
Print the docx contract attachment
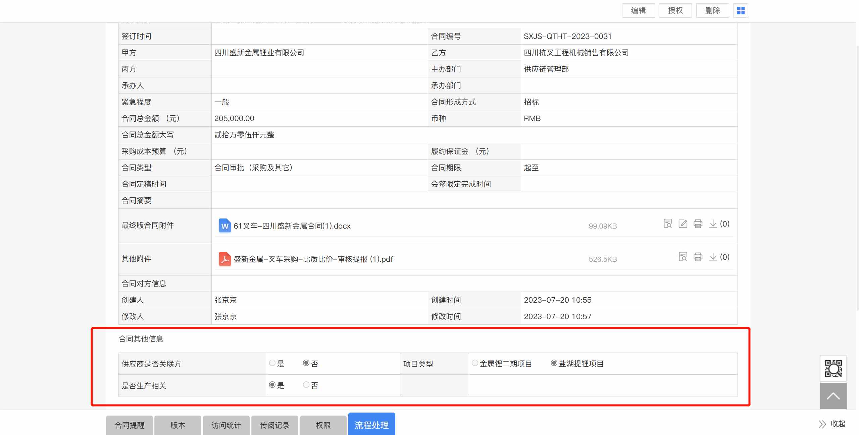pyautogui.click(x=698, y=224)
